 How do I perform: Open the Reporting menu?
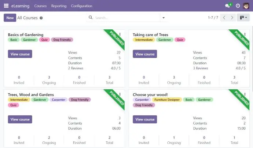59,6
